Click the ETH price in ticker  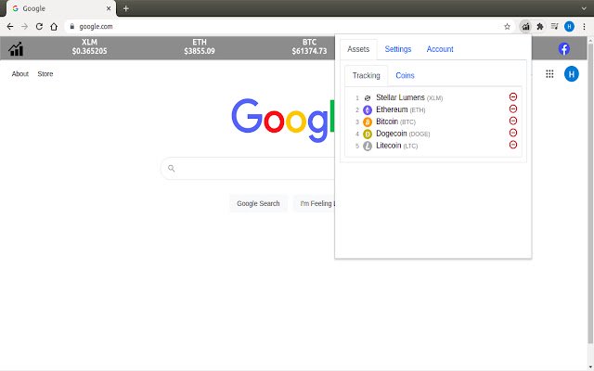(x=200, y=51)
